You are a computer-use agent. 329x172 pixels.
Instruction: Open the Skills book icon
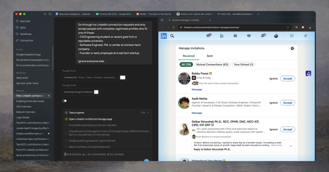pos(17,27)
